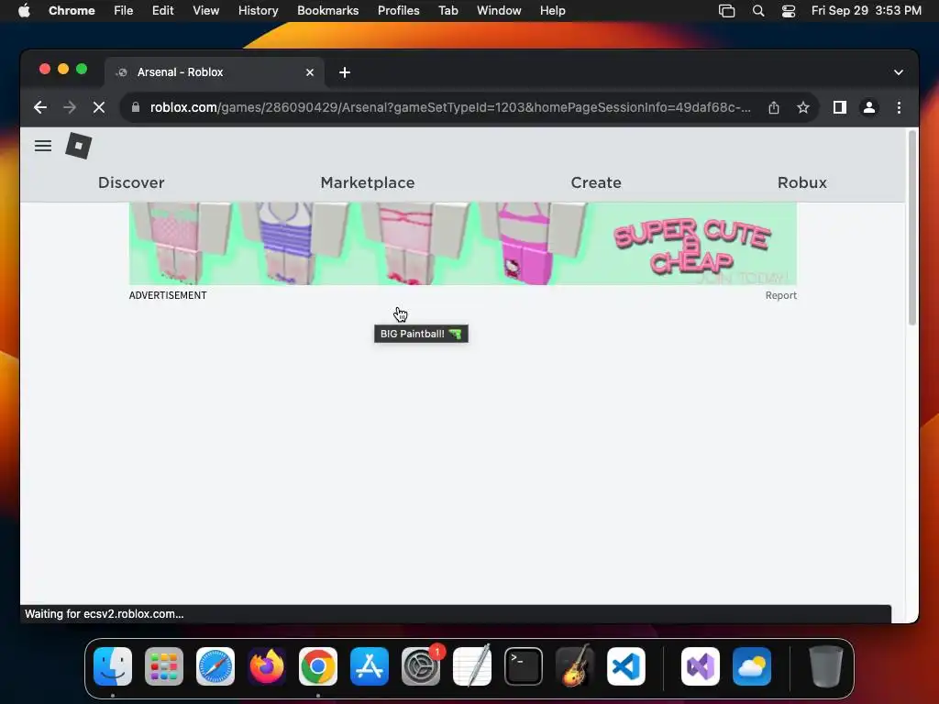Open Chrome three-dot customize menu

pos(899,107)
